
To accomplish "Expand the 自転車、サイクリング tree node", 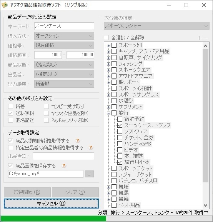I will point(108,58).
